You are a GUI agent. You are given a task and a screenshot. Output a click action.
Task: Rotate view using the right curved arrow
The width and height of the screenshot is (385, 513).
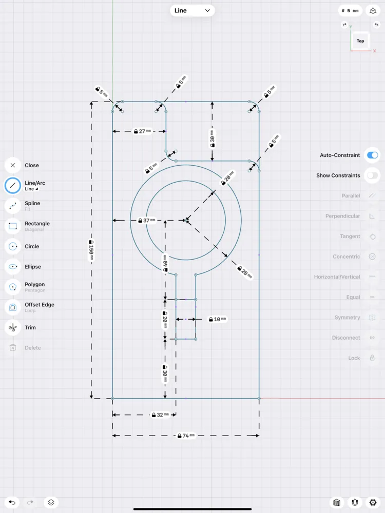click(x=376, y=25)
